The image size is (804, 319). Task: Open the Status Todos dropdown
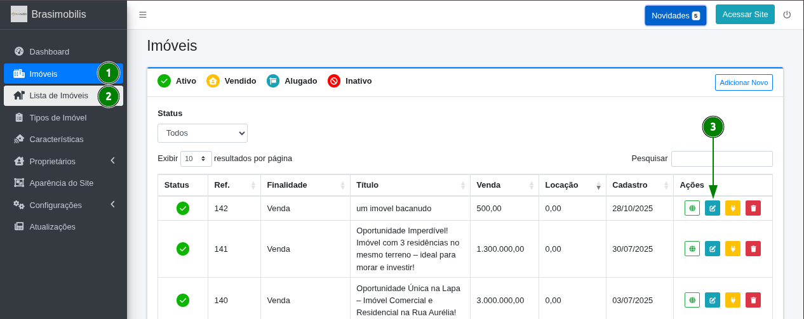[x=203, y=133]
